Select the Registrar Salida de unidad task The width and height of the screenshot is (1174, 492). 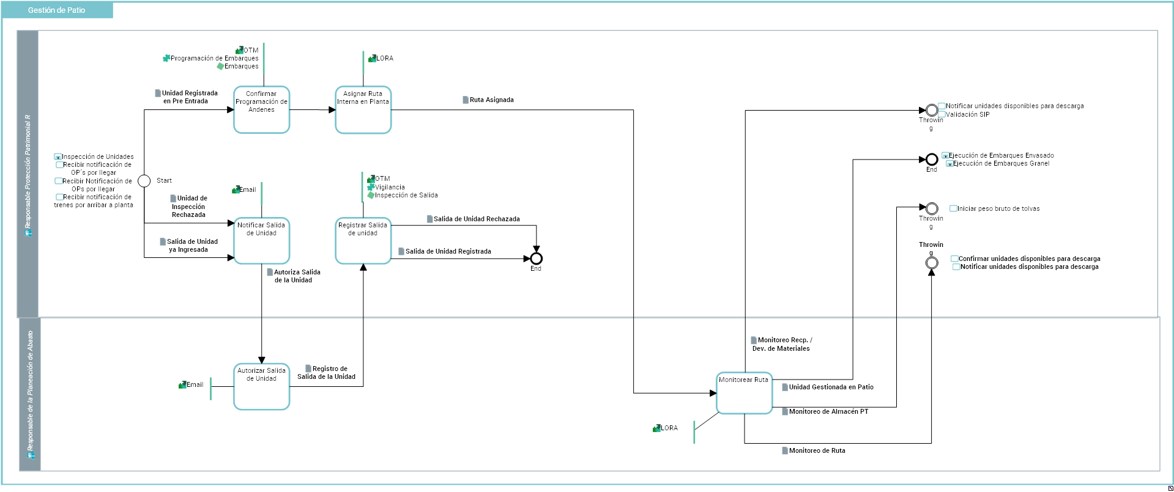(x=363, y=241)
